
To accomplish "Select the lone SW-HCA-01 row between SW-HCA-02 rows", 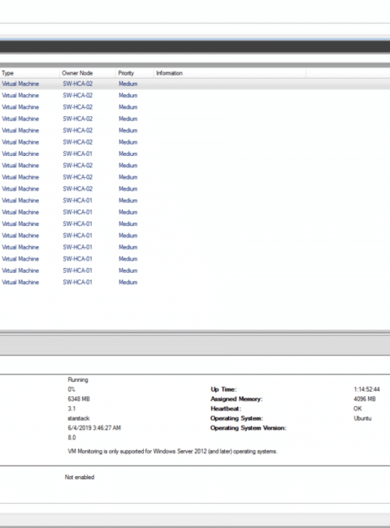I will (195, 154).
